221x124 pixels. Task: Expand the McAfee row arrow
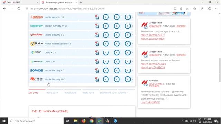pos(132,35)
